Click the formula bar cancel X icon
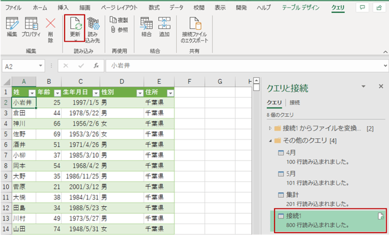Screen dimensions: 389x235 pyautogui.click(x=66, y=66)
